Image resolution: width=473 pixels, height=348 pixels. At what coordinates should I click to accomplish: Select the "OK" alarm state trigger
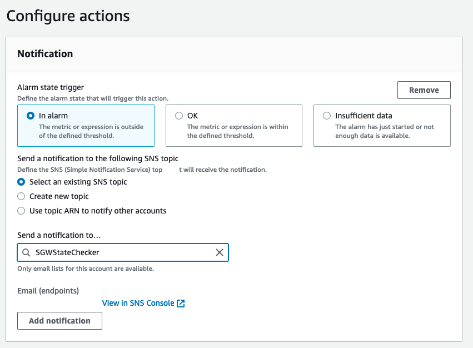point(179,116)
